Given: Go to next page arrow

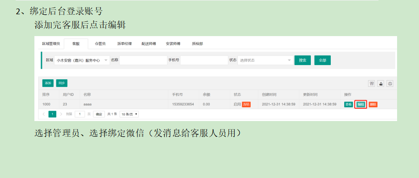Looking at the screenshot, I should click(x=61, y=114).
